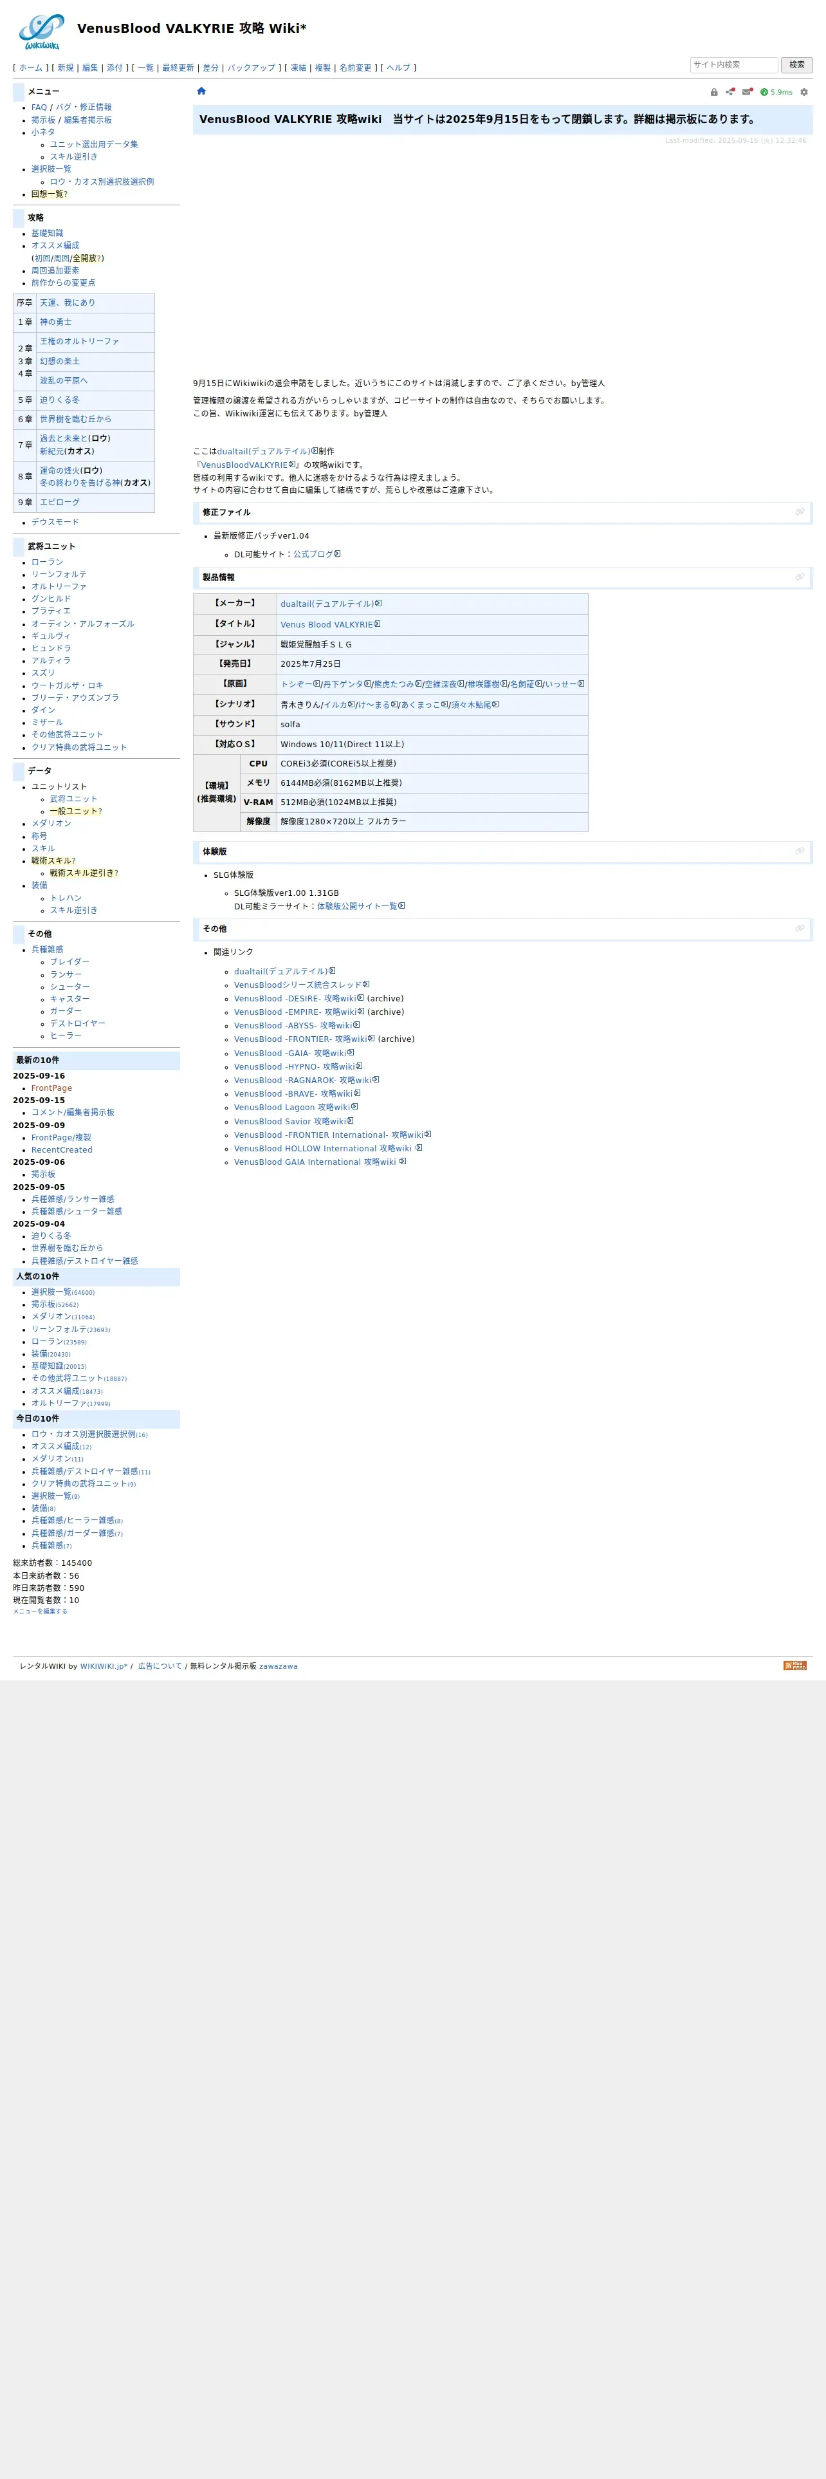Click 総来訪者数:145400 counter text
Screen dimensions: 826x2479
(52, 1564)
